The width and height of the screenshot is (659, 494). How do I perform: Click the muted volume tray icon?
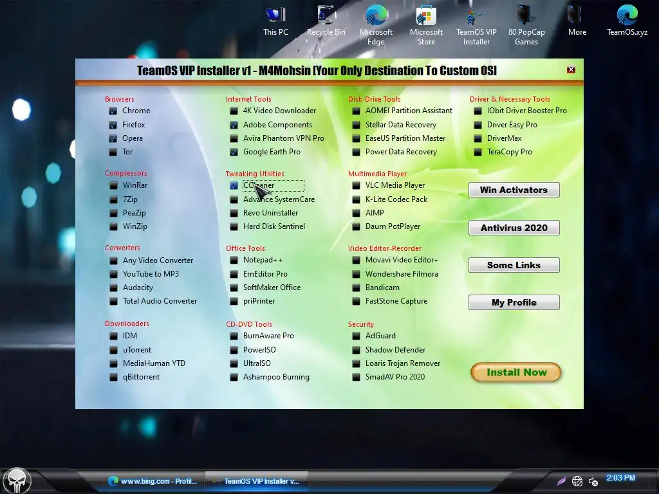(x=593, y=481)
